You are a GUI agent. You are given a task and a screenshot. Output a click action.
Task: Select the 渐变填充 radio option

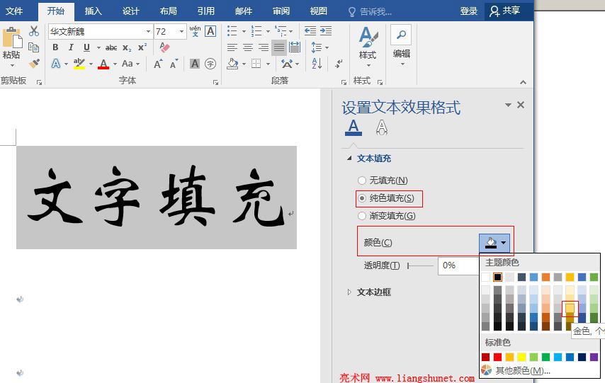(x=362, y=216)
